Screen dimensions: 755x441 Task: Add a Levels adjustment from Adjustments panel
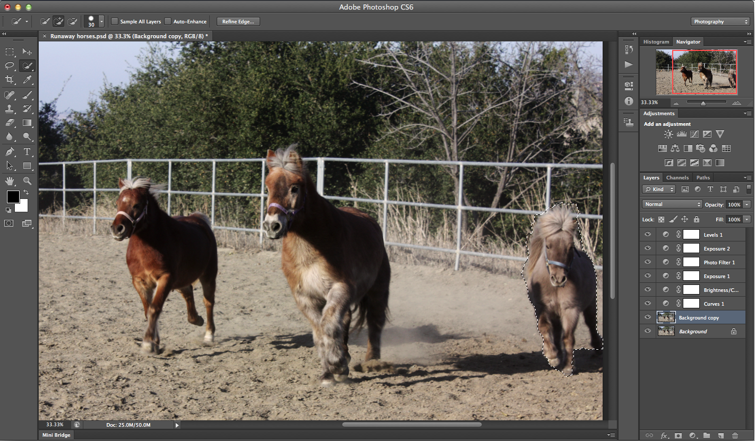[x=682, y=134]
